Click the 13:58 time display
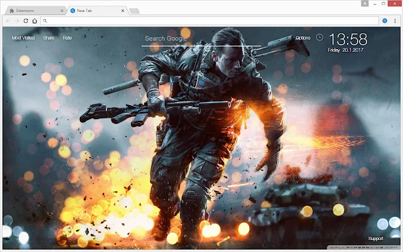Image resolution: width=403 pixels, height=252 pixels. click(348, 40)
